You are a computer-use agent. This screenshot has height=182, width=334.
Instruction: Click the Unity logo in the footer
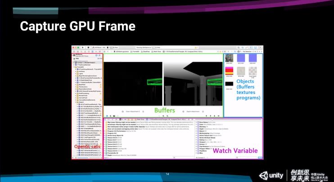(x=271, y=174)
